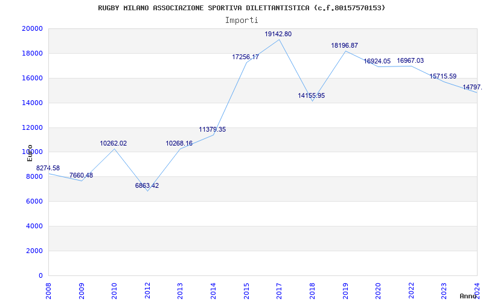
Task: Click the peak data label 19142.80
Action: pos(278,34)
